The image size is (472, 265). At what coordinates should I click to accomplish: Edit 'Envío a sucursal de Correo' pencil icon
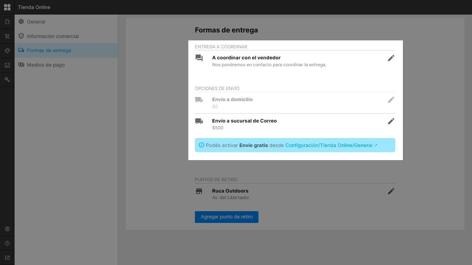391,121
